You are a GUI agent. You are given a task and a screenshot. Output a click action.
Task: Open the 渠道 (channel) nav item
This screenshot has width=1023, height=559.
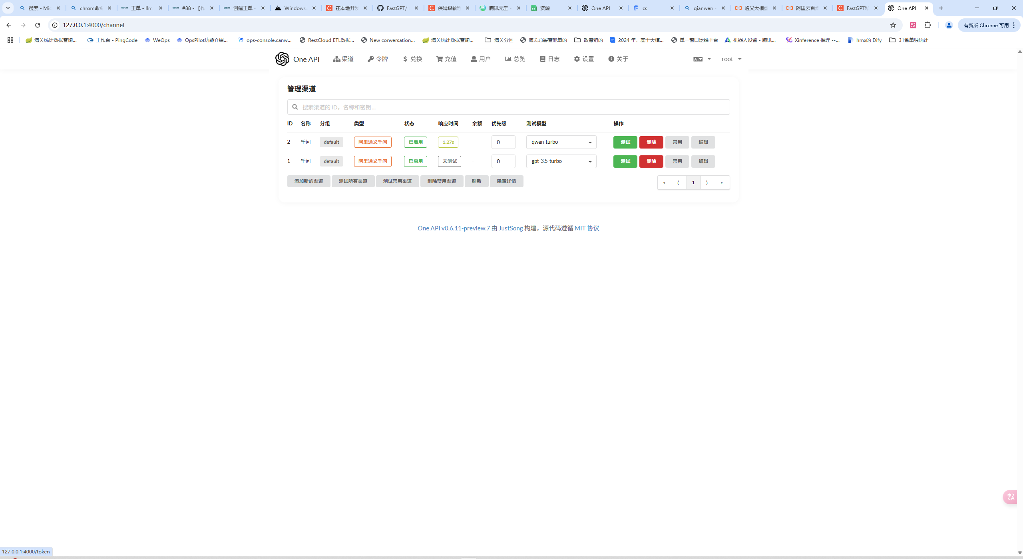click(343, 59)
